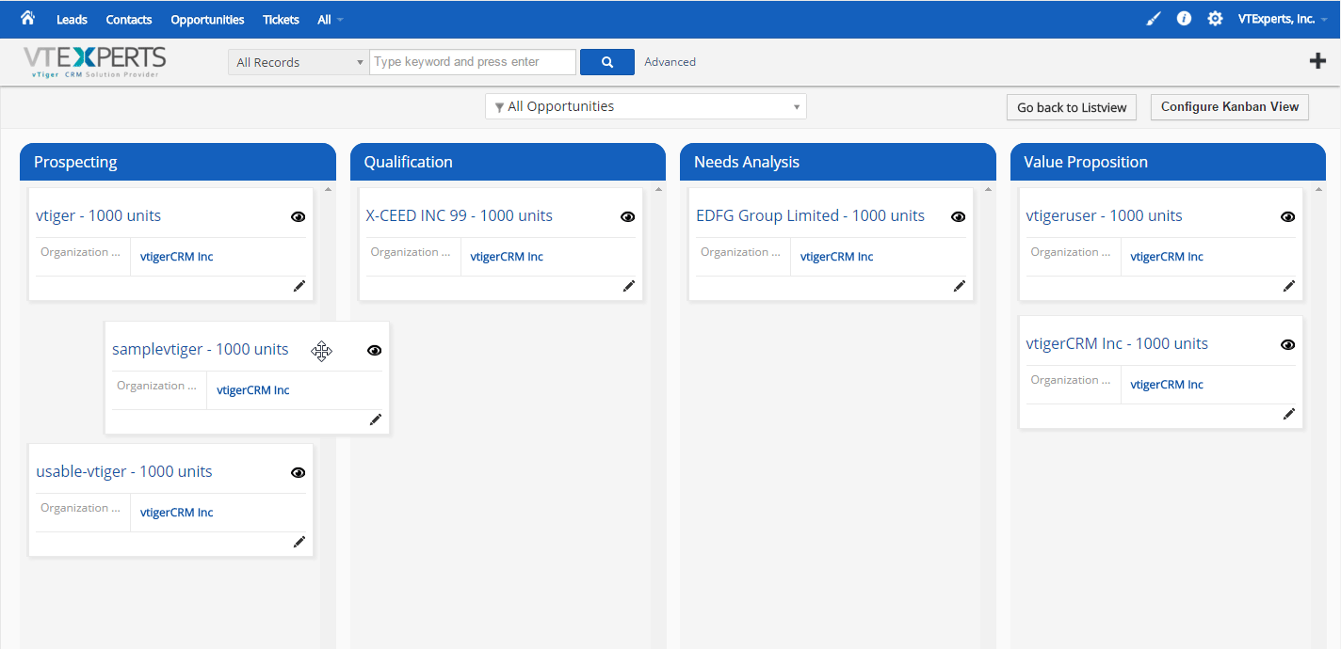The width and height of the screenshot is (1341, 649).
Task: Edit the usable-vtiger card with pencil icon
Action: [299, 542]
